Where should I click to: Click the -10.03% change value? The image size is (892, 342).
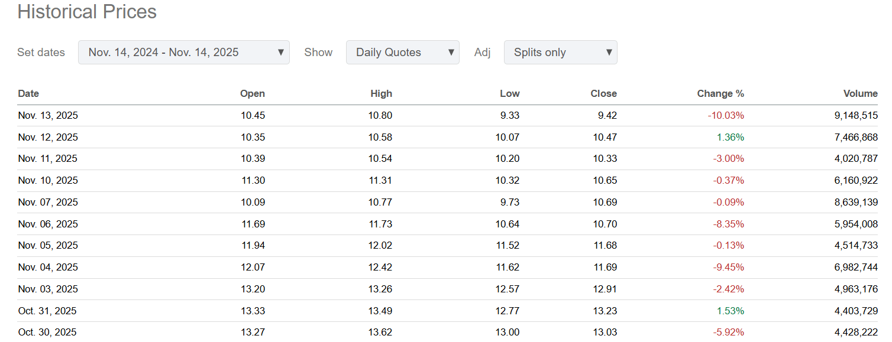(x=726, y=116)
